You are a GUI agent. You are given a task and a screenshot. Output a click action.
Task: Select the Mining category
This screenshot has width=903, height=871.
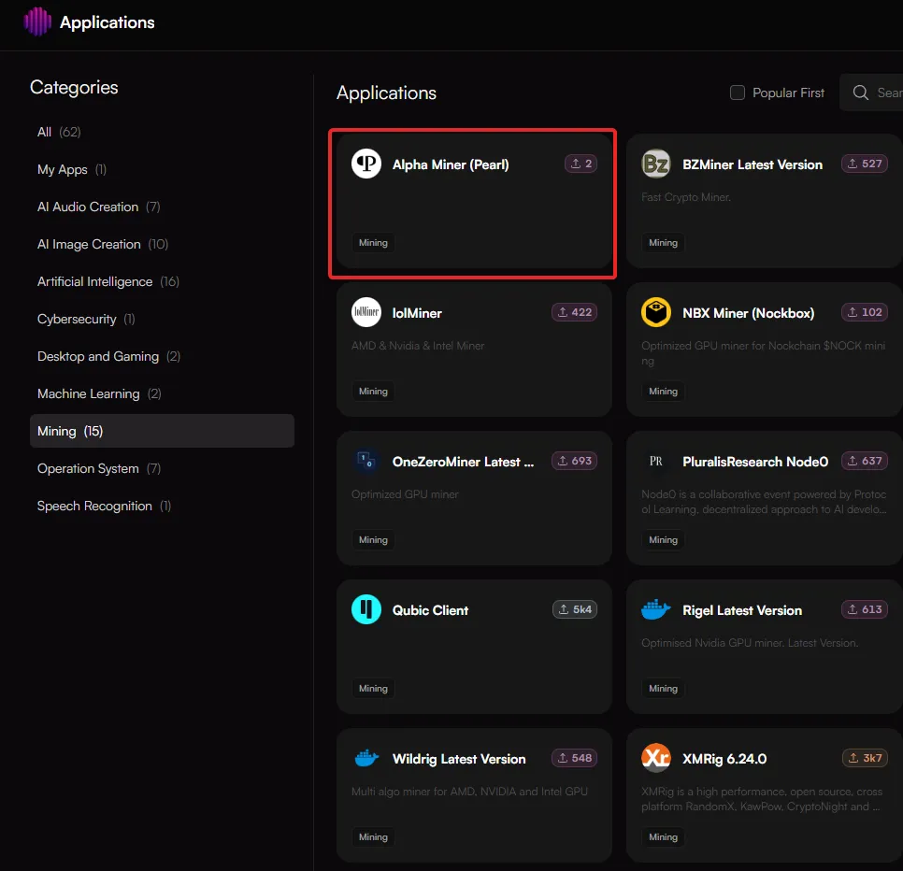162,431
